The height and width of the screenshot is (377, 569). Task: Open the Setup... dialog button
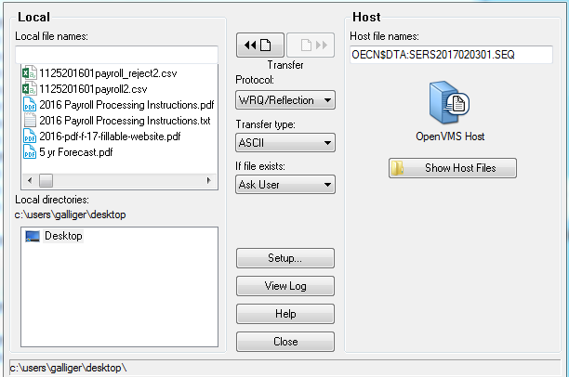[285, 257]
